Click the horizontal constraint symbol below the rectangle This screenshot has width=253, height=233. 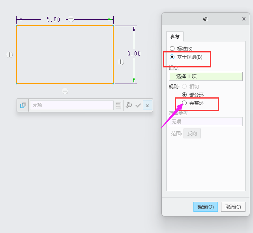coord(65,91)
